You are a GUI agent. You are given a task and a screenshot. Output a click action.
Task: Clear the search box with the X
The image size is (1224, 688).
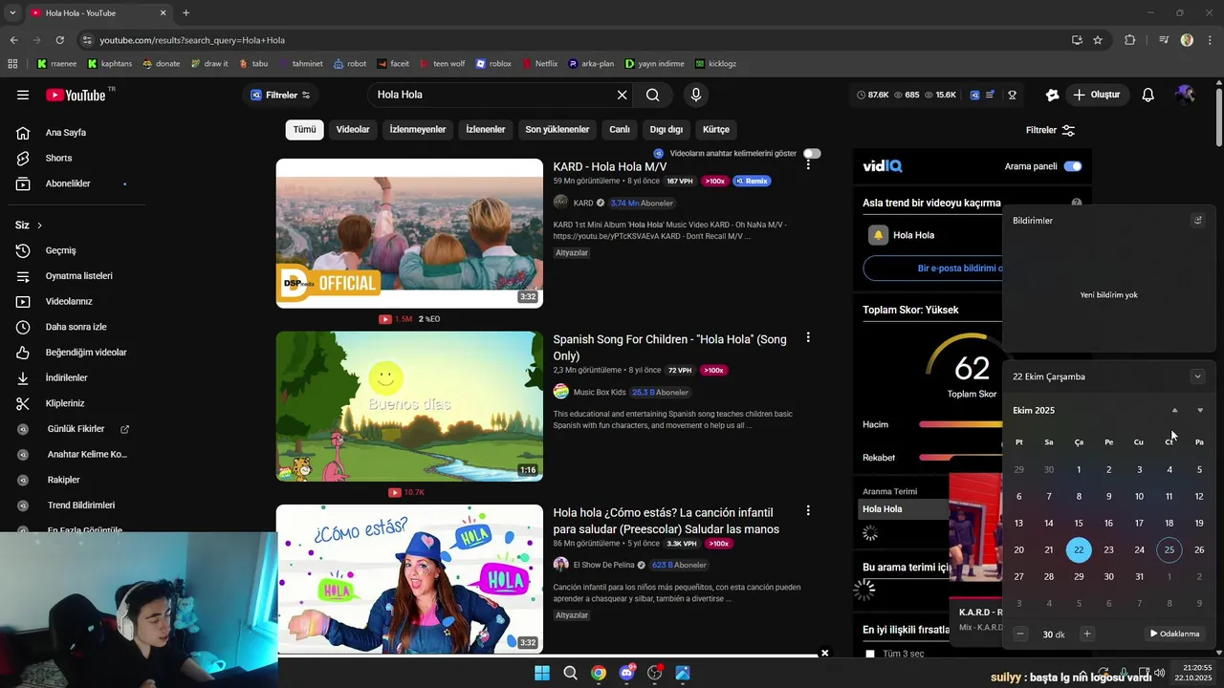(x=622, y=95)
